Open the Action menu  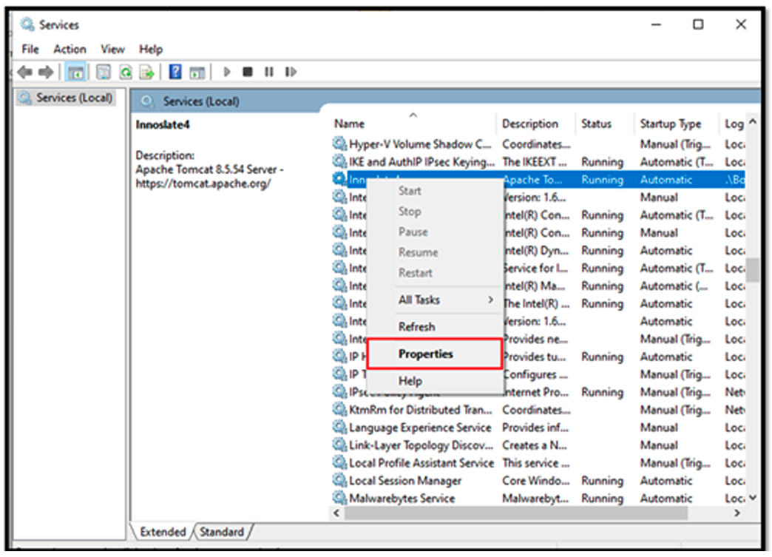tap(70, 49)
